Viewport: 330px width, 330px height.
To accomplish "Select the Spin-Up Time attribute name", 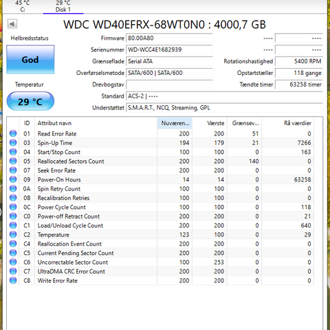I will point(55,143).
